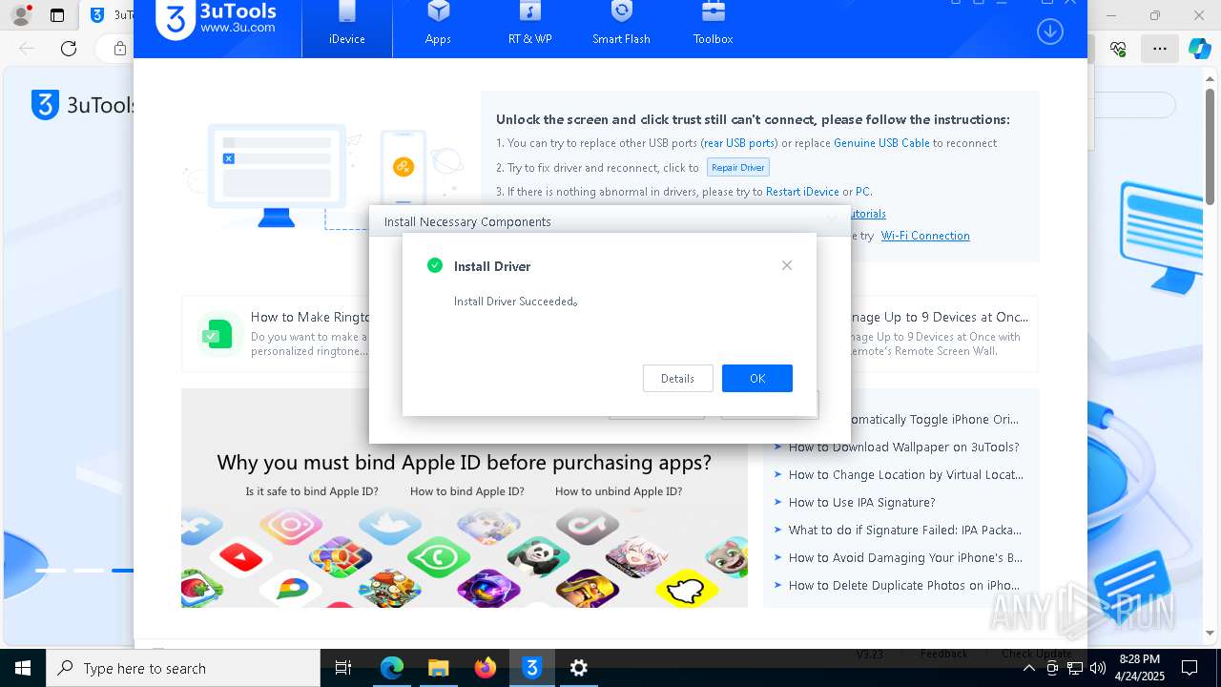The height and width of the screenshot is (687, 1221).
Task: Open the Settings gear on the taskbar
Action: pyautogui.click(x=579, y=668)
